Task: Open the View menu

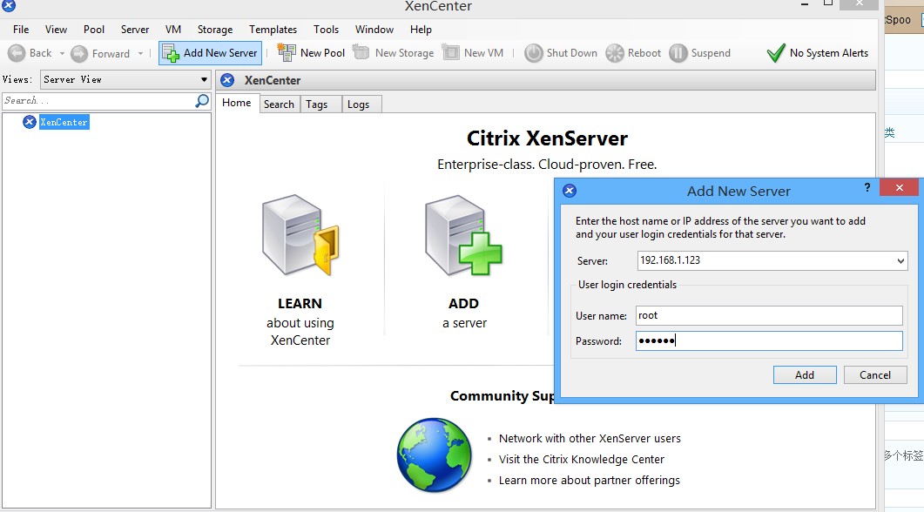Action: click(56, 30)
